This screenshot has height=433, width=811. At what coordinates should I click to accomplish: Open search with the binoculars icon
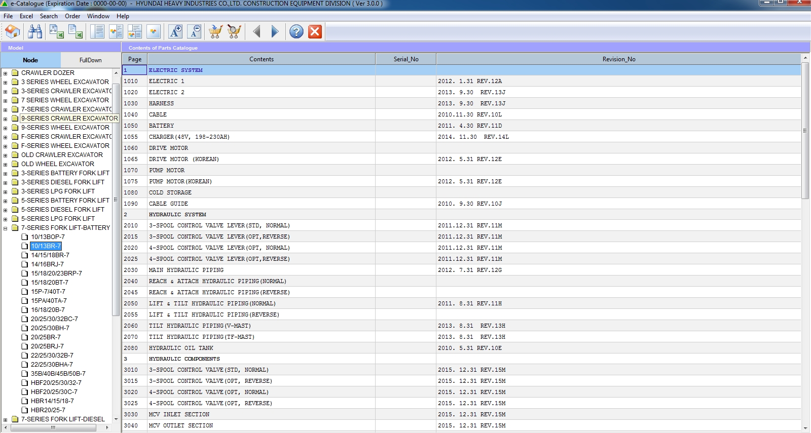click(35, 32)
